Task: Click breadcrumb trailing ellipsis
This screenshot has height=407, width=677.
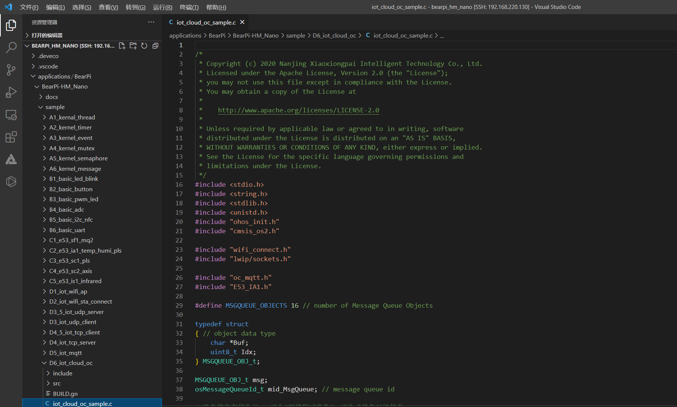Action: [x=442, y=35]
